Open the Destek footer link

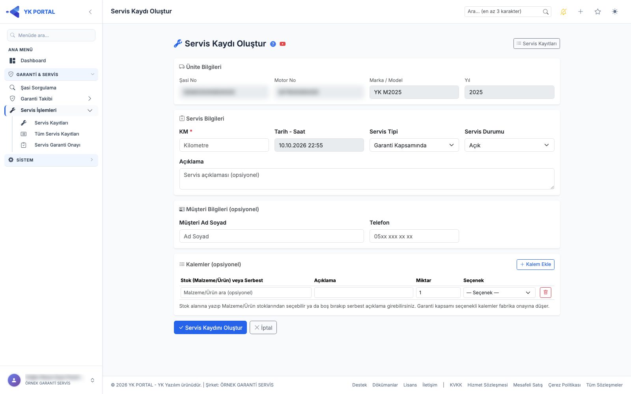pos(359,385)
